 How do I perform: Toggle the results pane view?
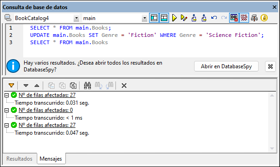[164, 18]
